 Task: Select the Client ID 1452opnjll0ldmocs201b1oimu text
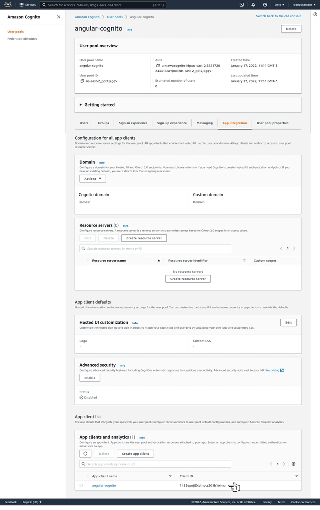pos(203,486)
